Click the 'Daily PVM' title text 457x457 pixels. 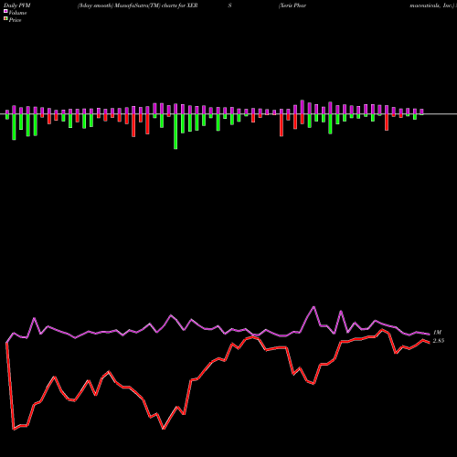click(x=17, y=5)
